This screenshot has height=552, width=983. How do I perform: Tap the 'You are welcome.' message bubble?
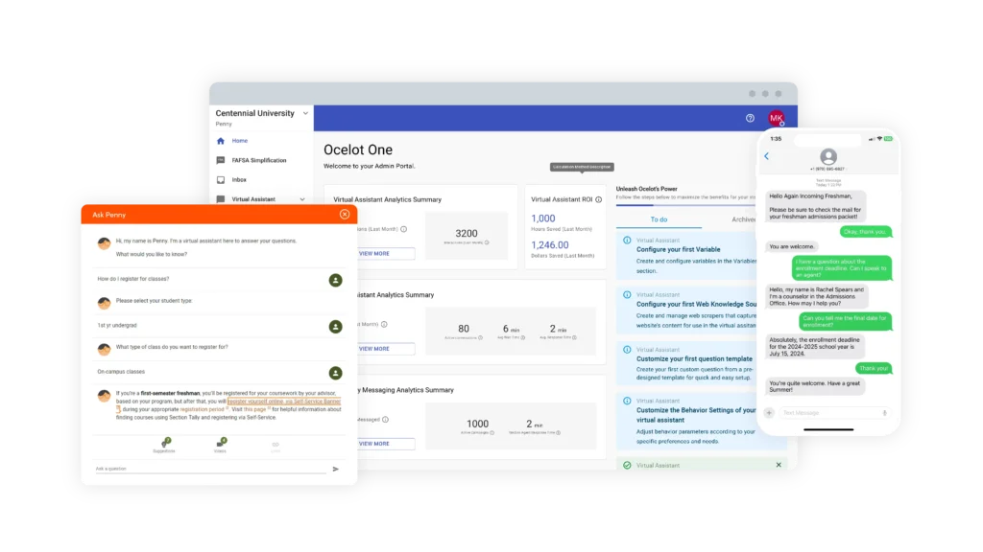pyautogui.click(x=792, y=246)
